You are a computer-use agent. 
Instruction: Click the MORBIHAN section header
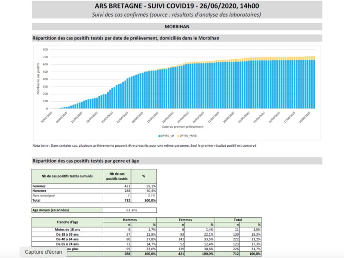(177, 27)
